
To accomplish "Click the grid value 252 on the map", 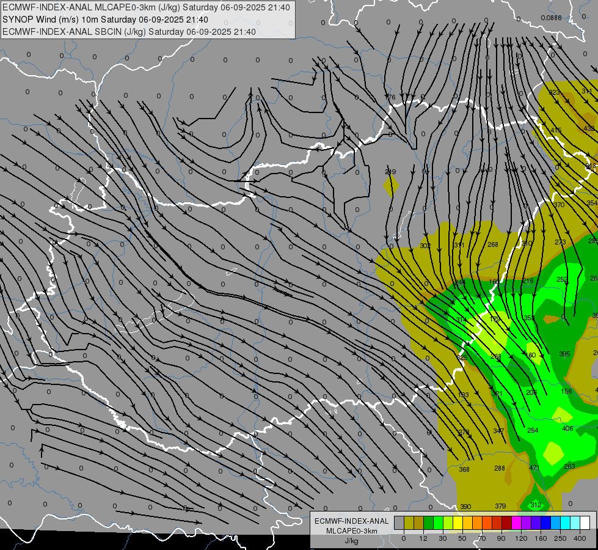I will pos(562,279).
